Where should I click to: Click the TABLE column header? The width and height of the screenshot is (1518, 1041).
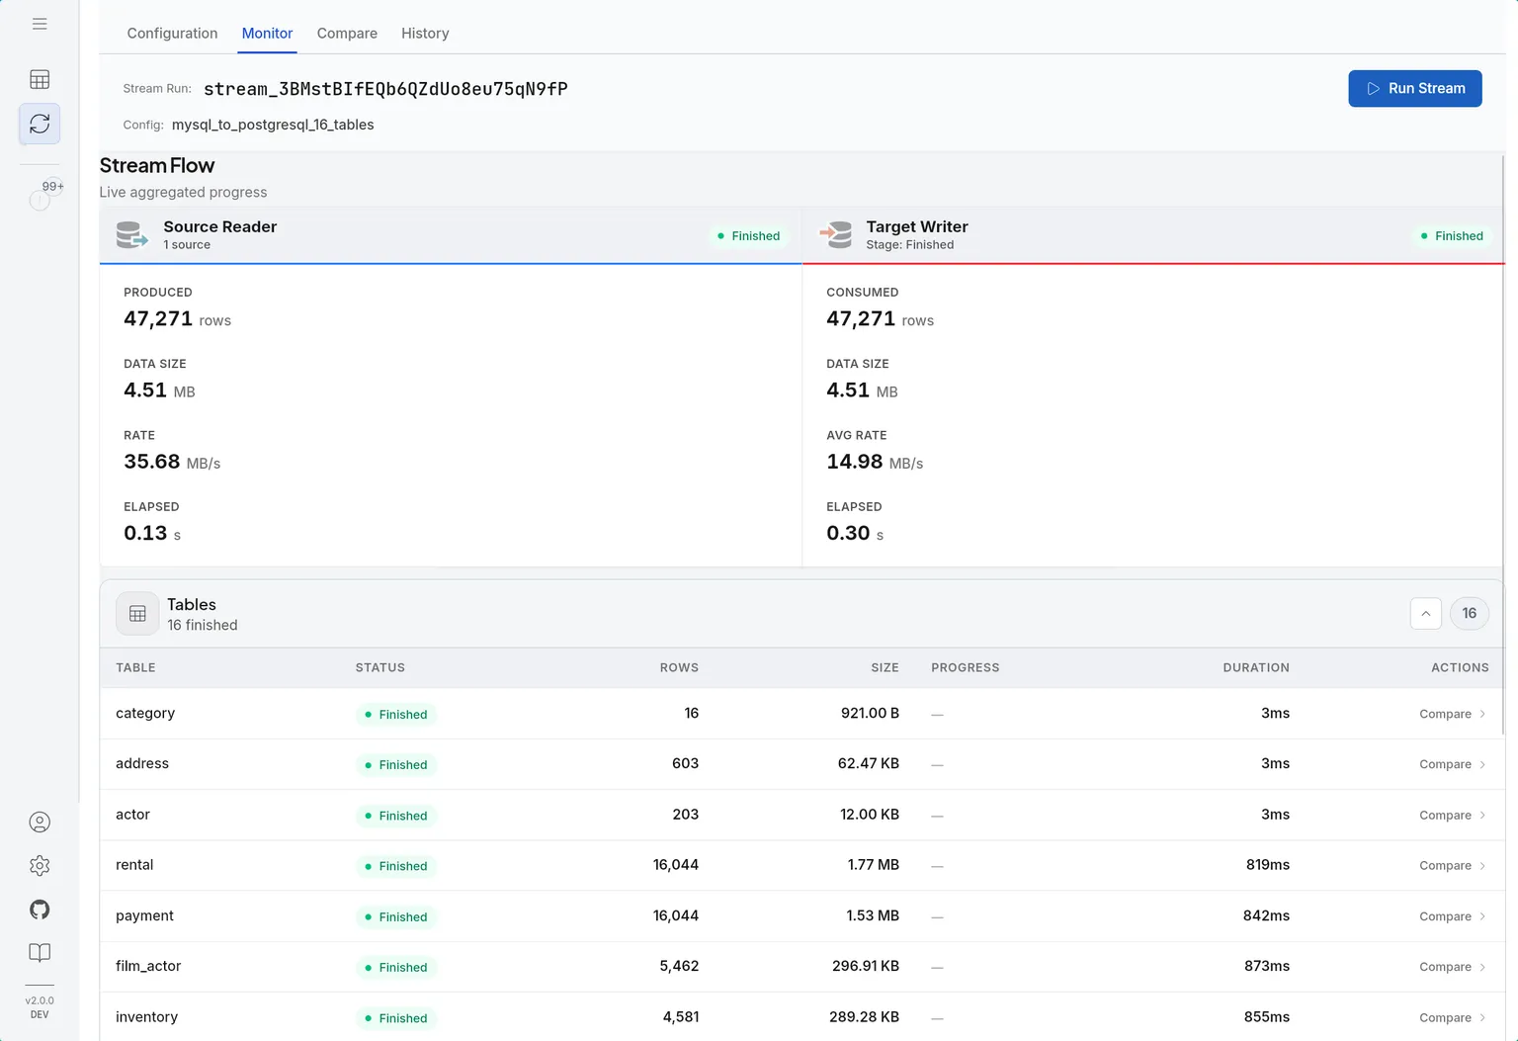click(135, 668)
